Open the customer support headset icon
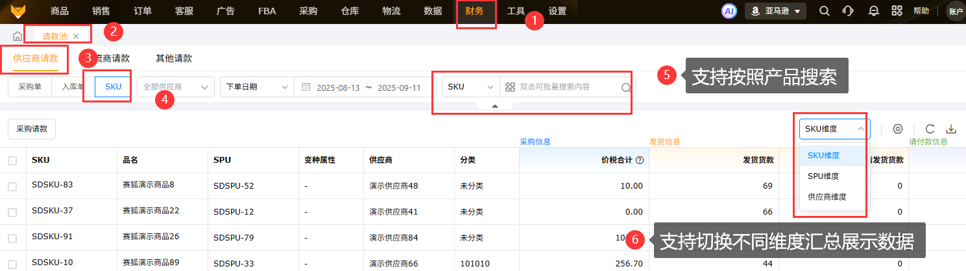The height and width of the screenshot is (271, 966). 847,11
